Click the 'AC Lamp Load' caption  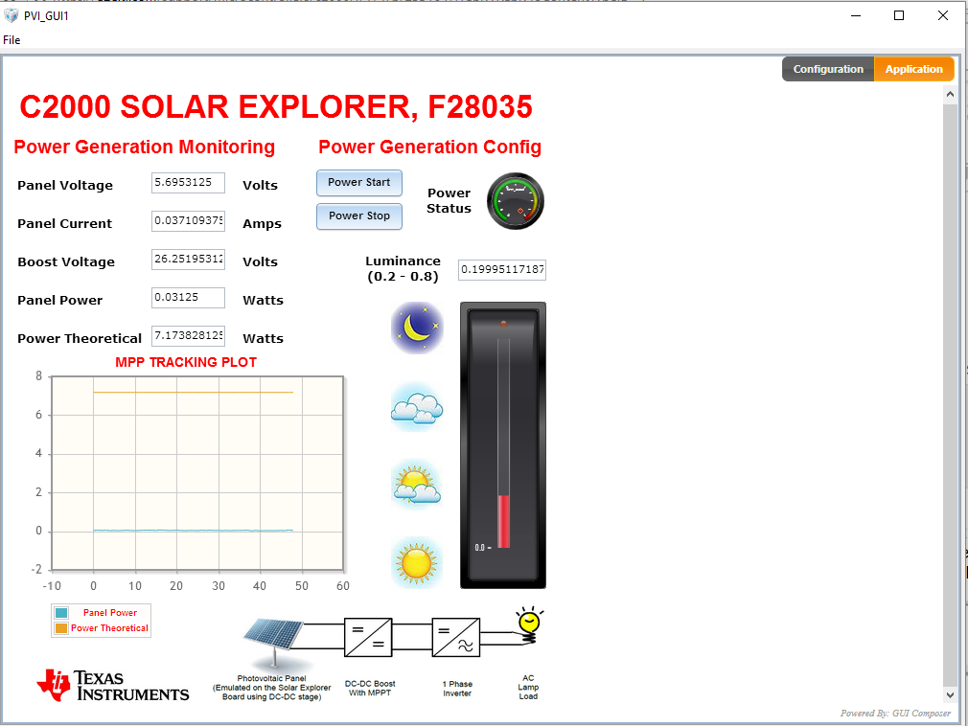528,687
